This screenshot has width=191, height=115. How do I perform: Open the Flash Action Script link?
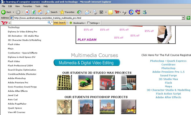tap(168, 94)
